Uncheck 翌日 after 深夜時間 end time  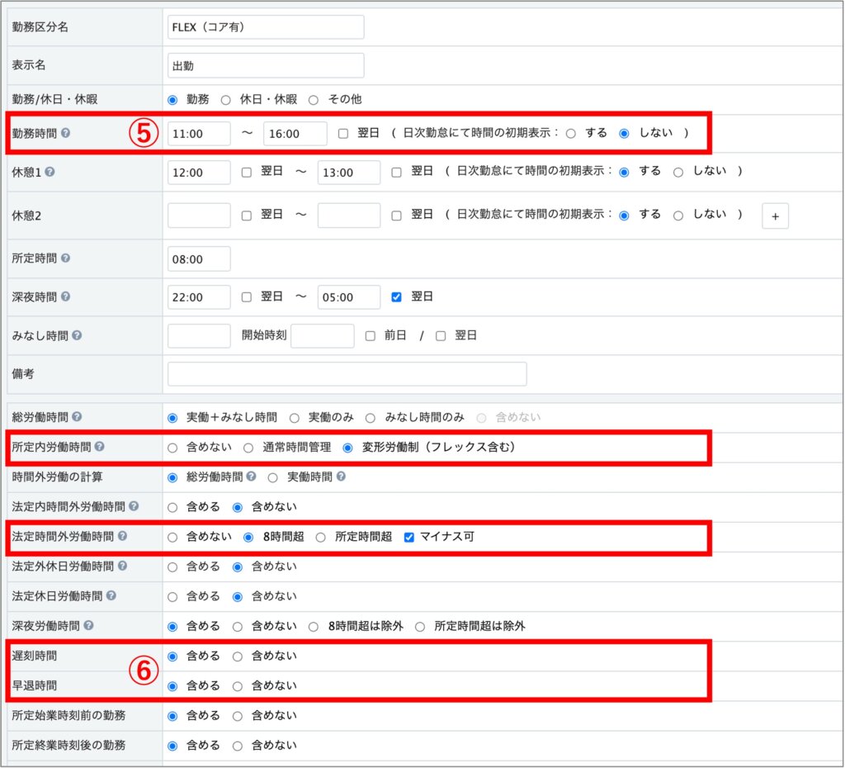pyautogui.click(x=397, y=296)
